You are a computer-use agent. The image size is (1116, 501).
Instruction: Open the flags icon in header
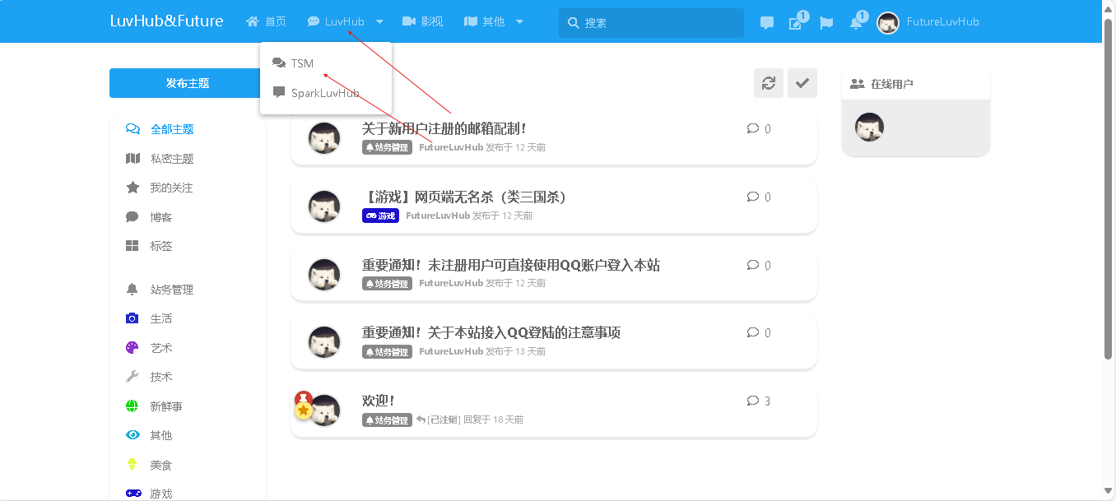click(826, 22)
